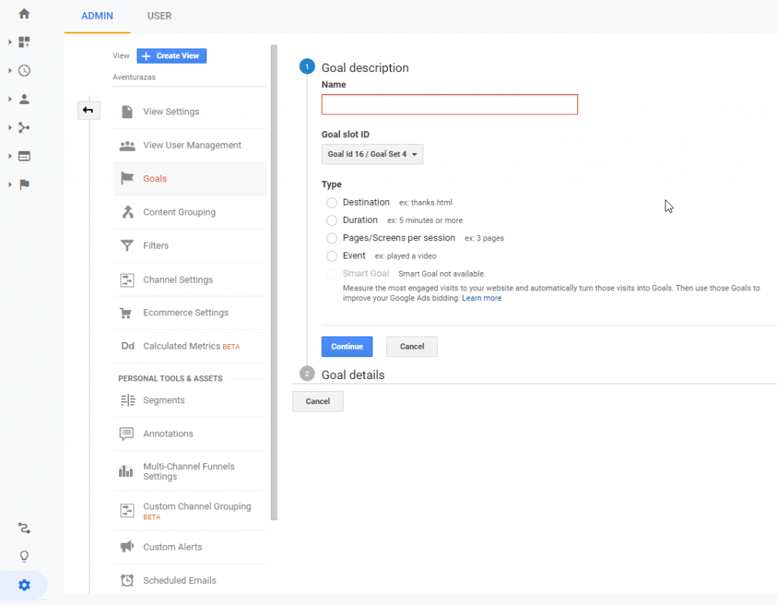Image resolution: width=777 pixels, height=605 pixels.
Task: Select the Smart Goal radio option
Action: (332, 274)
